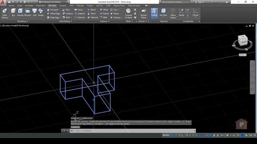Screen dimensions: 257x144
Task: Click the WCS label under ViewCube
Action: pyautogui.click(x=243, y=55)
